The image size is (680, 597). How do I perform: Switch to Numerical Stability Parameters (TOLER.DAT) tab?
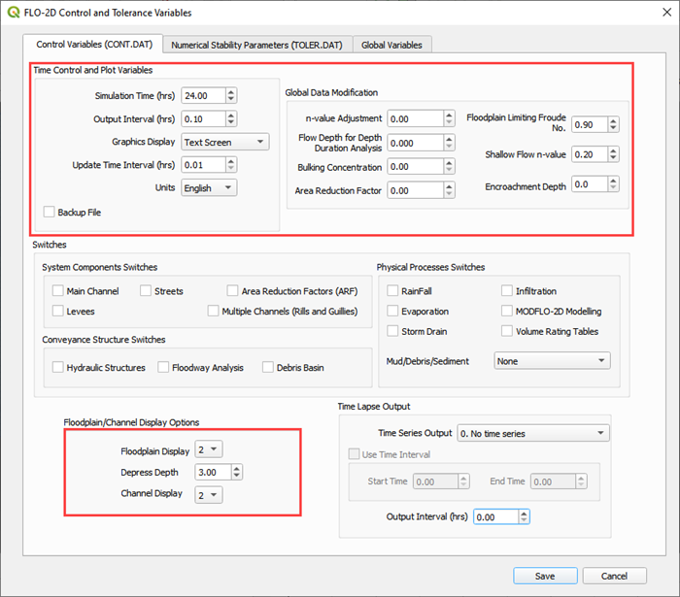(256, 45)
